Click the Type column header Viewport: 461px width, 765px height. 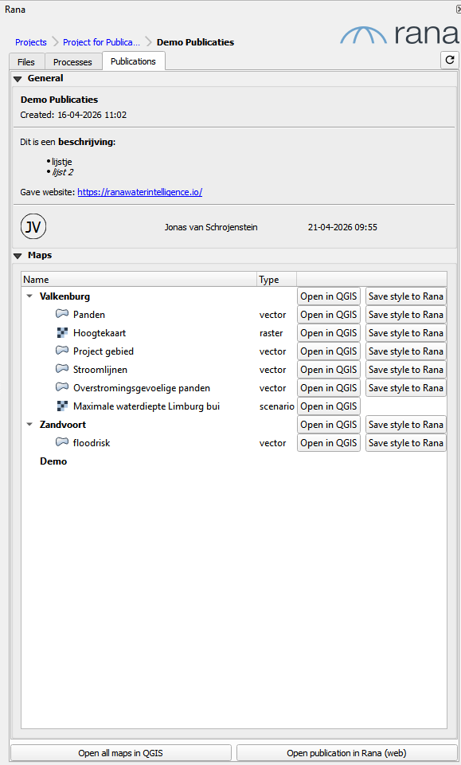click(x=277, y=279)
